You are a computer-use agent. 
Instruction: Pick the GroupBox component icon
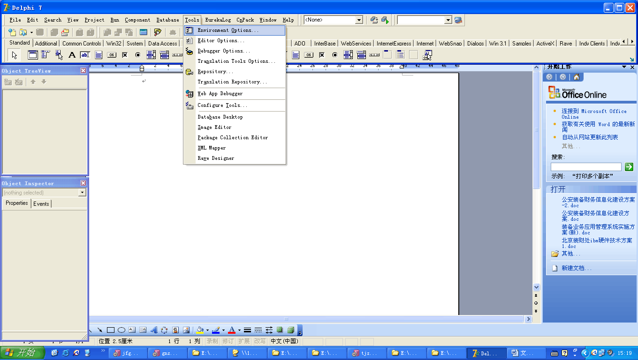coord(387,55)
